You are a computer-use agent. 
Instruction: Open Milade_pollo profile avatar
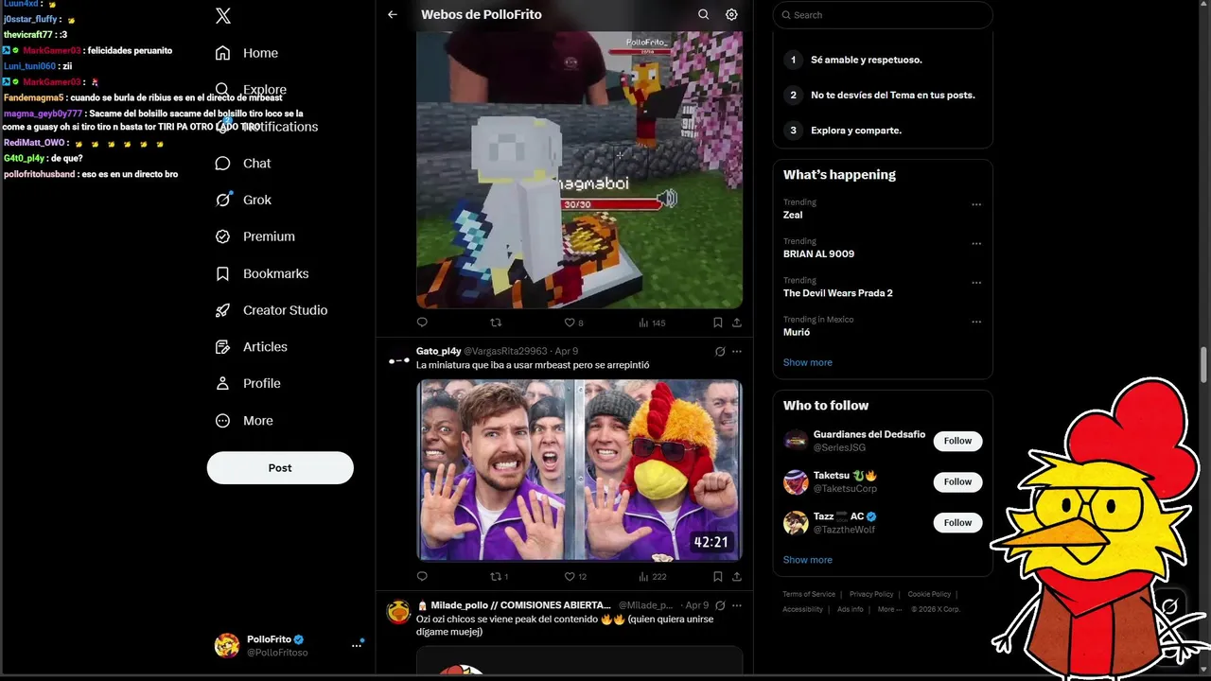(398, 612)
